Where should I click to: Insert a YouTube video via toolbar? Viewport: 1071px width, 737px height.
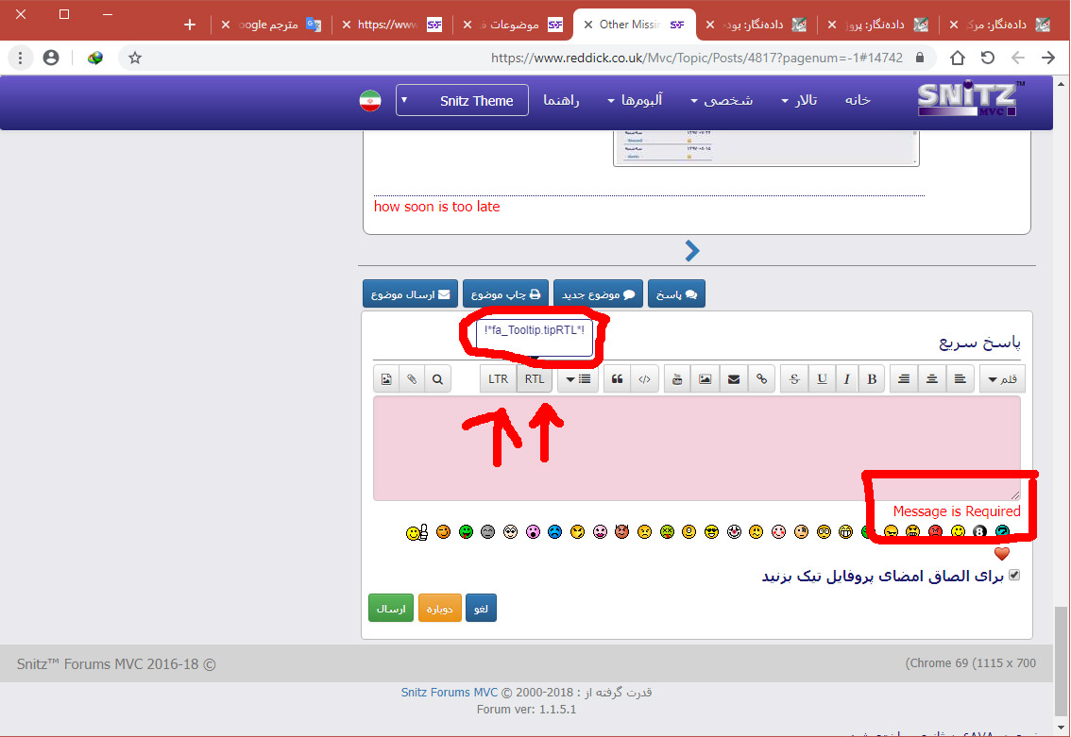(x=677, y=379)
